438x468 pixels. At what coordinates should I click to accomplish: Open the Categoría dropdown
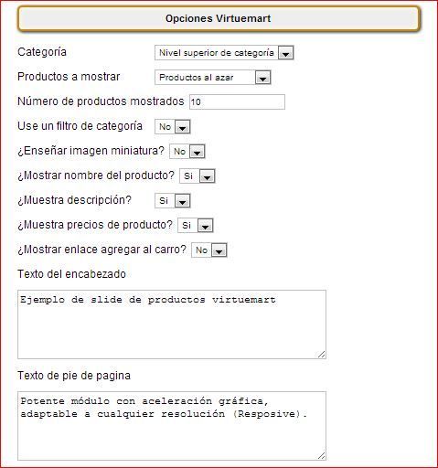(x=224, y=53)
